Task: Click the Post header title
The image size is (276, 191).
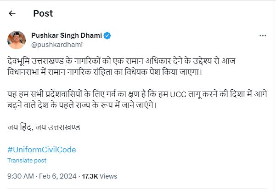Action: [x=43, y=14]
